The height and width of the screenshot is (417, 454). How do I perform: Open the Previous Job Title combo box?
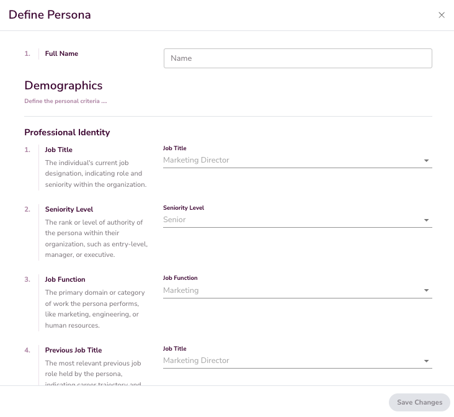292,361
